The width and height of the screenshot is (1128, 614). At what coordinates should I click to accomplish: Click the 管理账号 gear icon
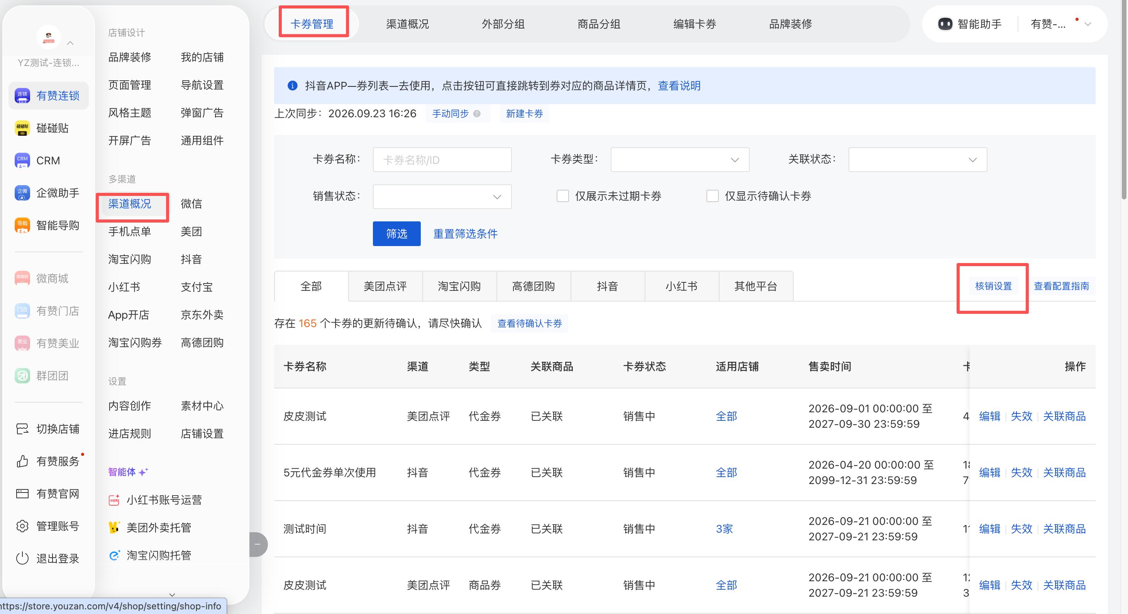22,526
